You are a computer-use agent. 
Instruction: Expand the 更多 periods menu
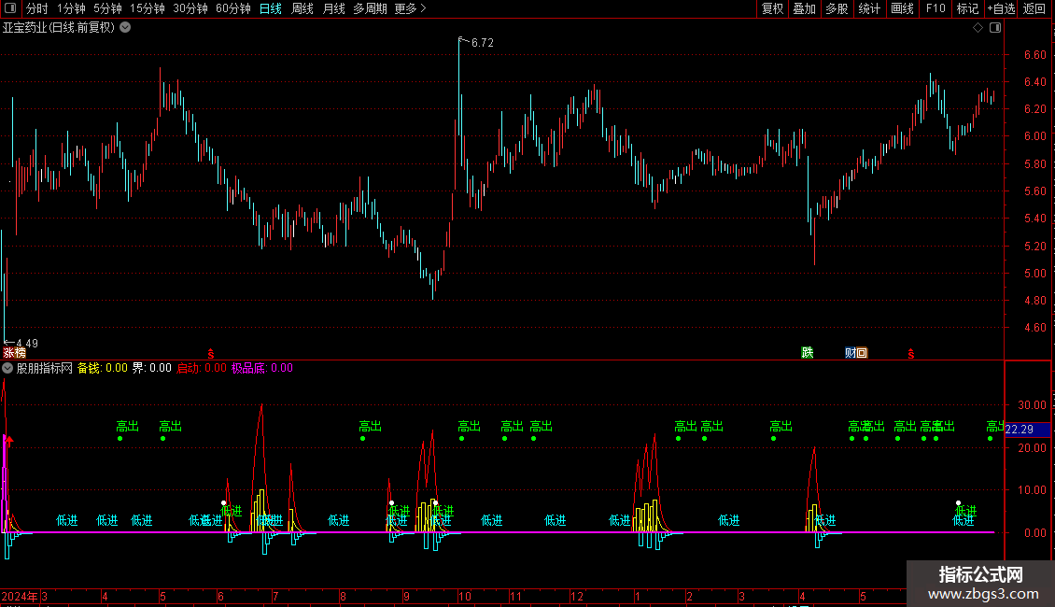pyautogui.click(x=411, y=8)
